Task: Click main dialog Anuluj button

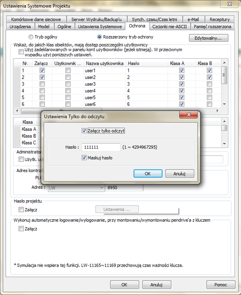Action: click(156, 285)
